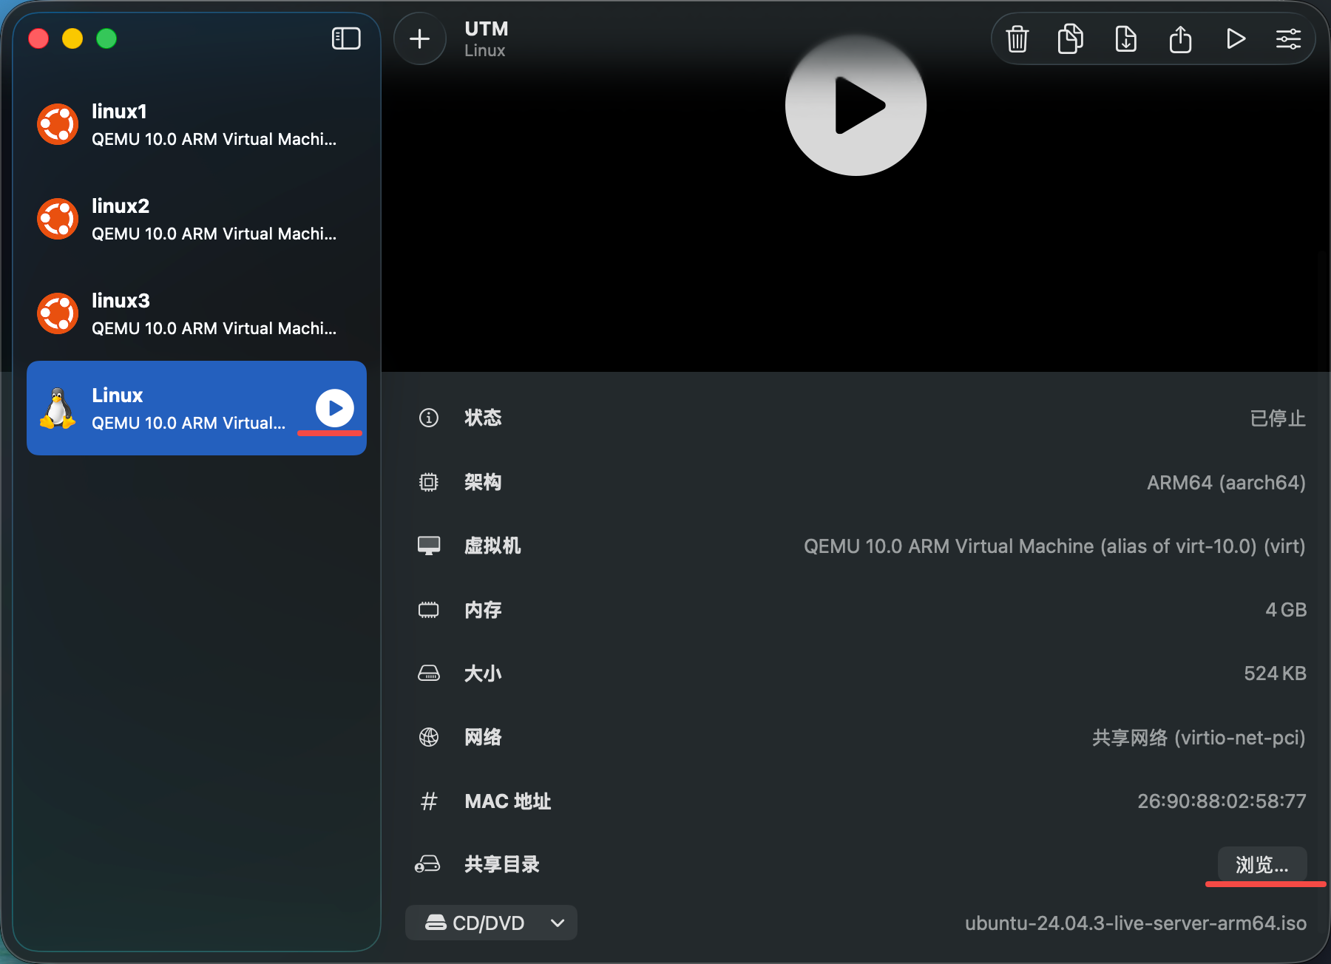
Task: Click the 虚拟机 monitor icon
Action: pos(429,546)
